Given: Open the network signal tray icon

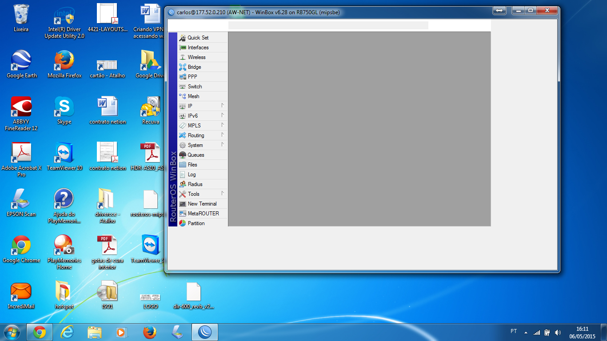Looking at the screenshot, I should (537, 332).
